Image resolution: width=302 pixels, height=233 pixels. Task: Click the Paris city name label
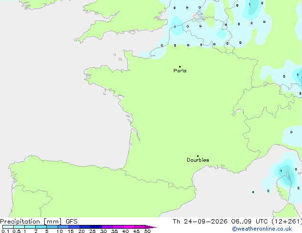click(180, 71)
